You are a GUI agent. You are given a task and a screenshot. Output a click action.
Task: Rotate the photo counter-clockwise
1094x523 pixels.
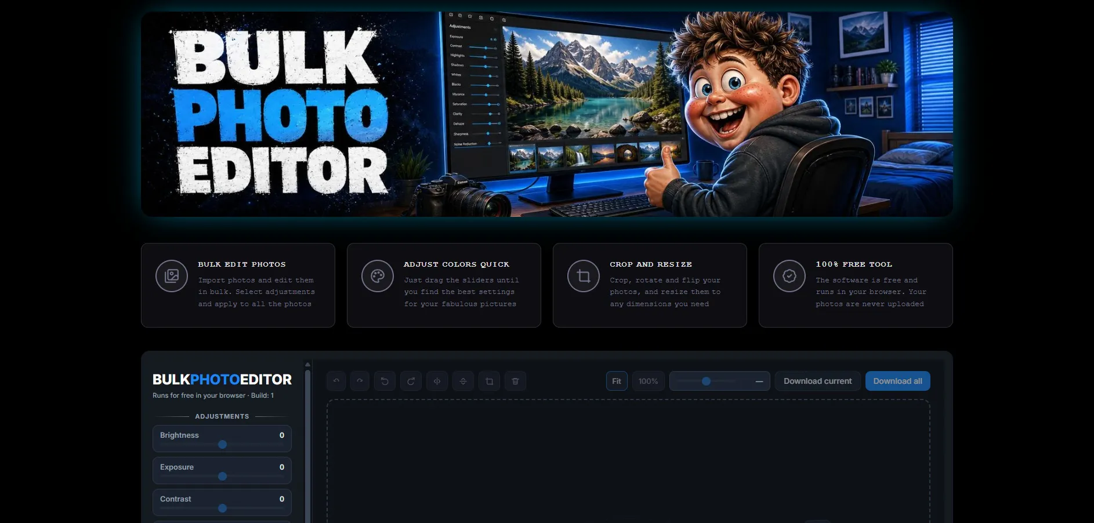pyautogui.click(x=385, y=381)
